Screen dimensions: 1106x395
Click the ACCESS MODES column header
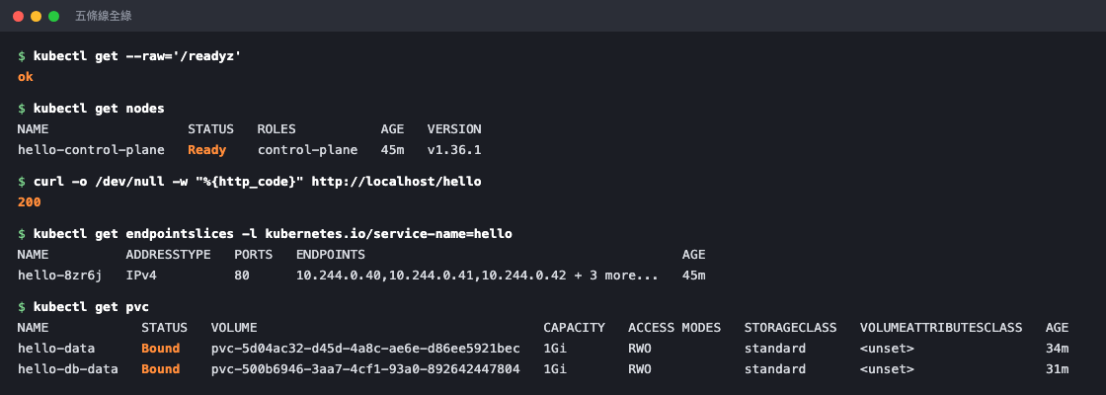(674, 327)
